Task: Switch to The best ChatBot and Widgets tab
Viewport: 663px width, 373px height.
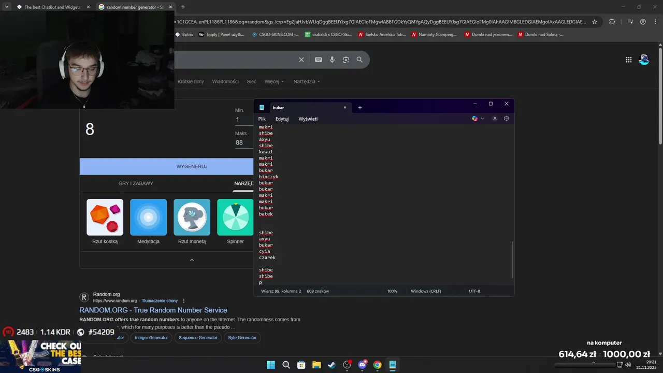Action: [x=53, y=7]
